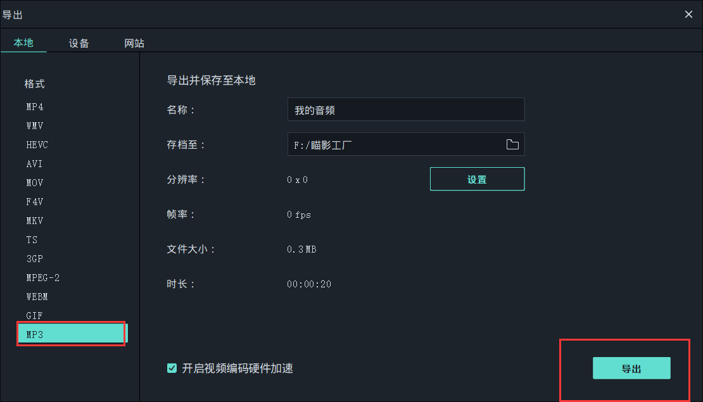Close the 导出 export dialog

tap(688, 14)
